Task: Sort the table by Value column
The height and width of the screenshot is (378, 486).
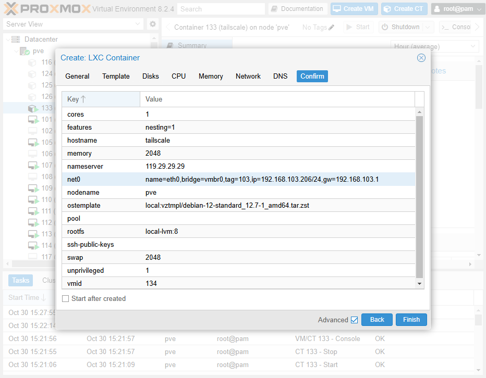Action: click(x=277, y=99)
